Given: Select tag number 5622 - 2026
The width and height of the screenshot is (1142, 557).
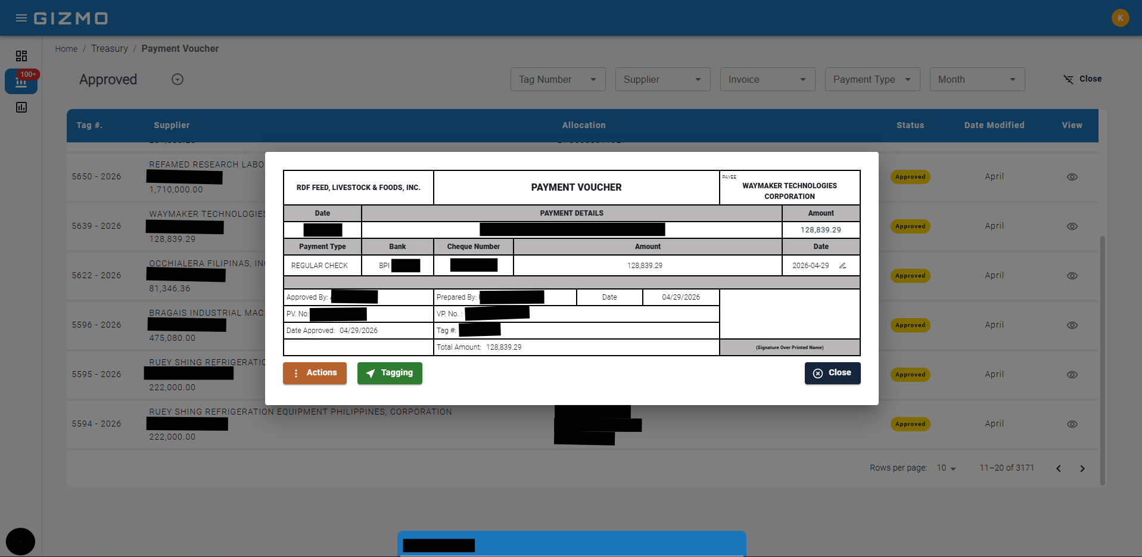Looking at the screenshot, I should click(x=97, y=276).
